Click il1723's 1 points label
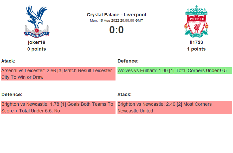The width and height of the screenshot is (233, 153). [196, 49]
